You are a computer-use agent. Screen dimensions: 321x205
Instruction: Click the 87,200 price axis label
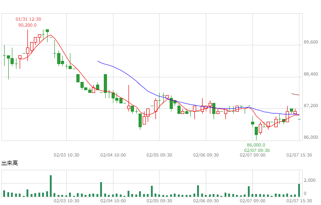311,106
